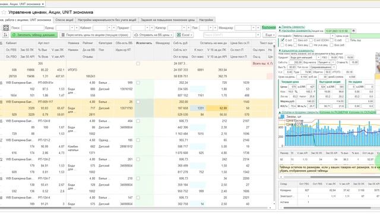Open Задания на повышение понижение цены tab
The width and height of the screenshot is (380, 214).
[x=167, y=20]
